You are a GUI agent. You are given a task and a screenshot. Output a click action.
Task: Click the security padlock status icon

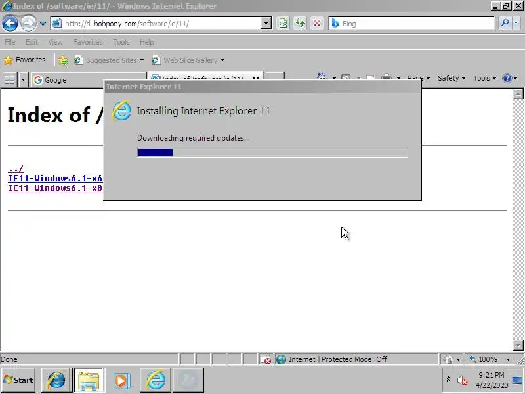click(448, 359)
